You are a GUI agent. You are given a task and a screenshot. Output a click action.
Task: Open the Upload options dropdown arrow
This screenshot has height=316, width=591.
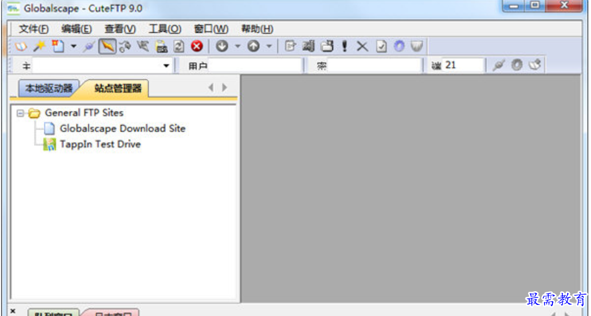pyautogui.click(x=269, y=47)
